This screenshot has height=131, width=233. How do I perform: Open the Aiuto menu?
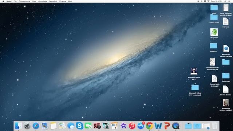[x=70, y=1]
